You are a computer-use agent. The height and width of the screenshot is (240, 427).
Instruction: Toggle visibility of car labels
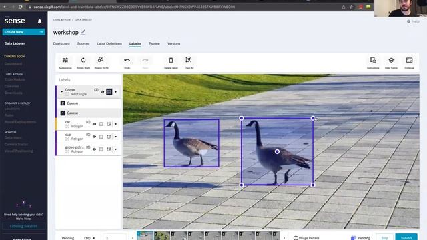click(95, 124)
